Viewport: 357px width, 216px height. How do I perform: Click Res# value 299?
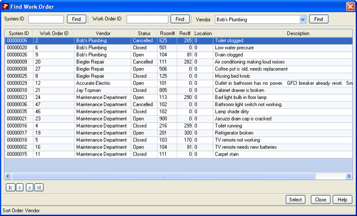click(184, 126)
